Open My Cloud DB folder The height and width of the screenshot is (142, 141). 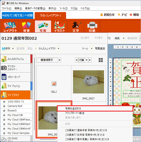[x=16, y=115]
